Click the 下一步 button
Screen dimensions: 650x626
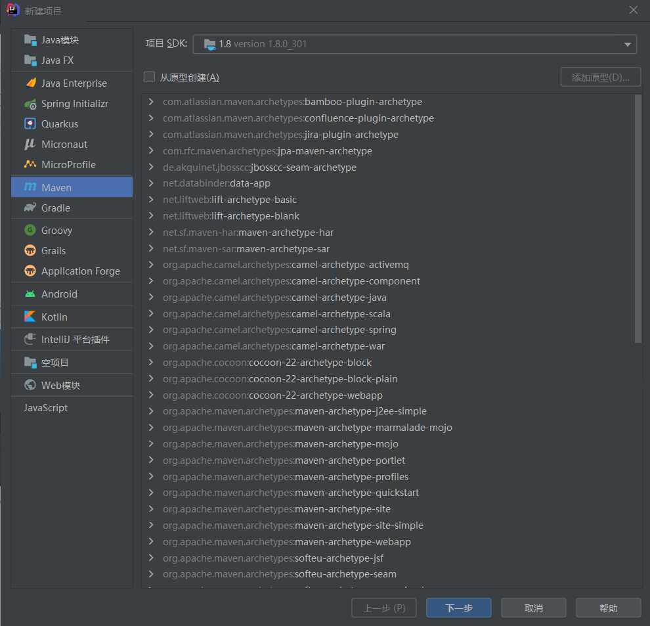click(x=458, y=608)
